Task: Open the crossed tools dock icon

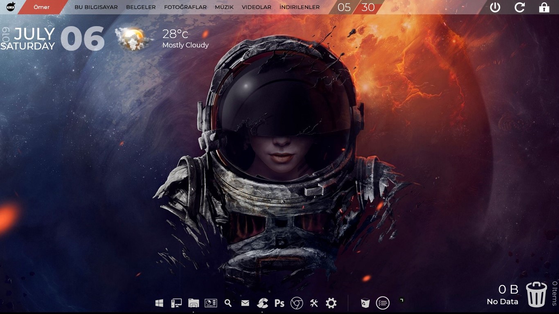Action: pyautogui.click(x=314, y=303)
